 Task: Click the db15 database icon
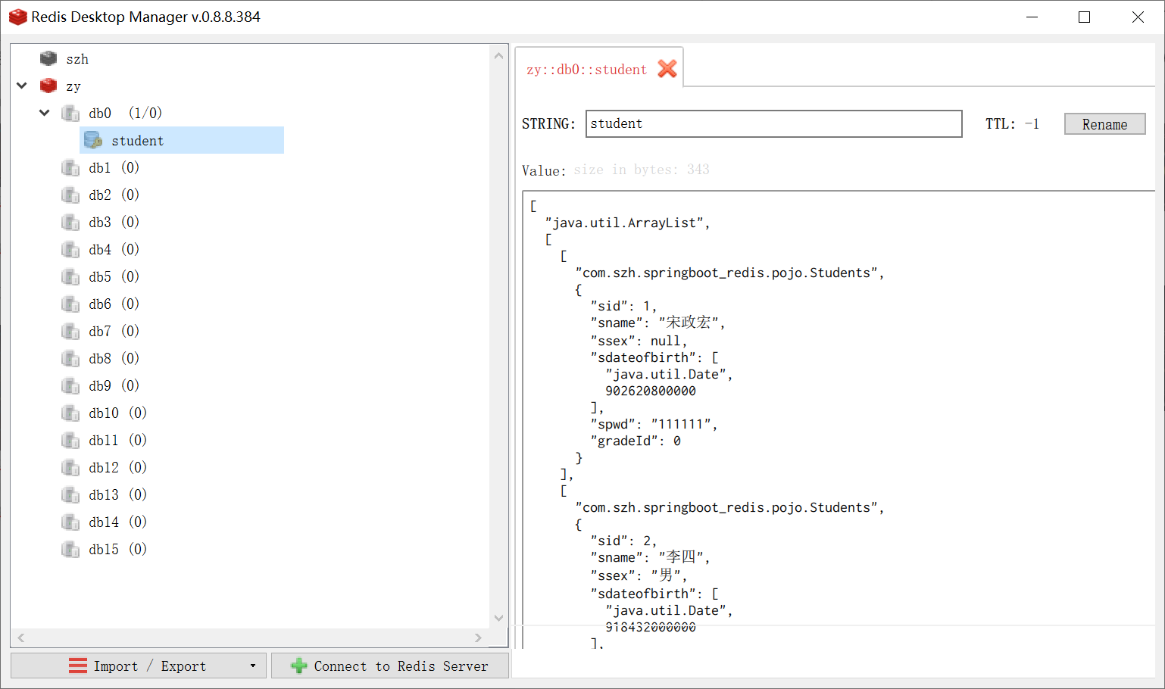tap(70, 549)
